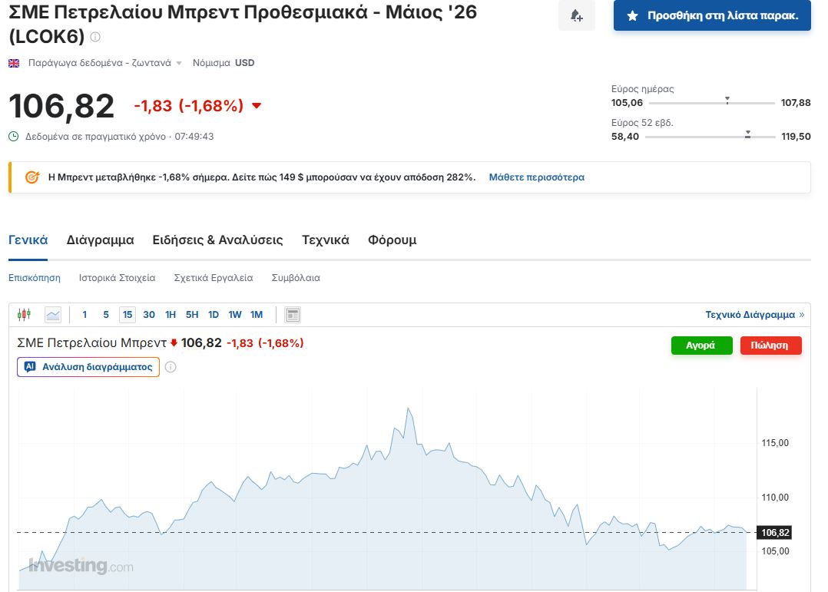Switch to Ιστορικά Στοιχεία sub-tab
Image resolution: width=828 pixels, height=592 pixels.
pyautogui.click(x=117, y=278)
